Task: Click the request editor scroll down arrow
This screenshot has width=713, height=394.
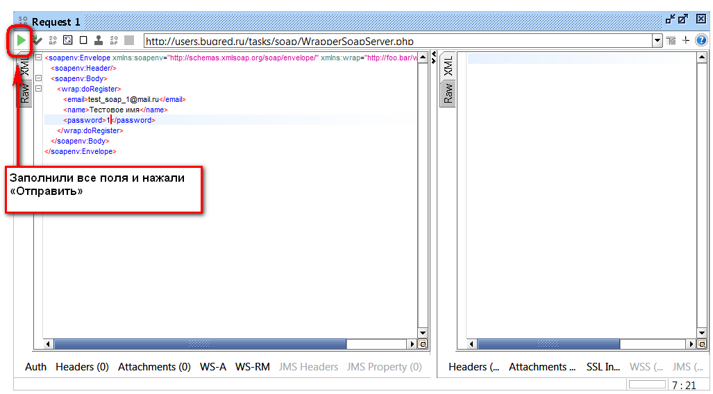Action: point(422,334)
